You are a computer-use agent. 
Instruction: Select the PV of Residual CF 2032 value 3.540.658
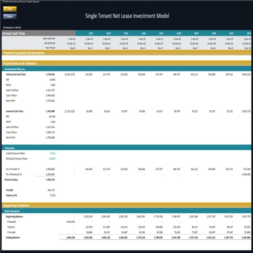point(246,174)
